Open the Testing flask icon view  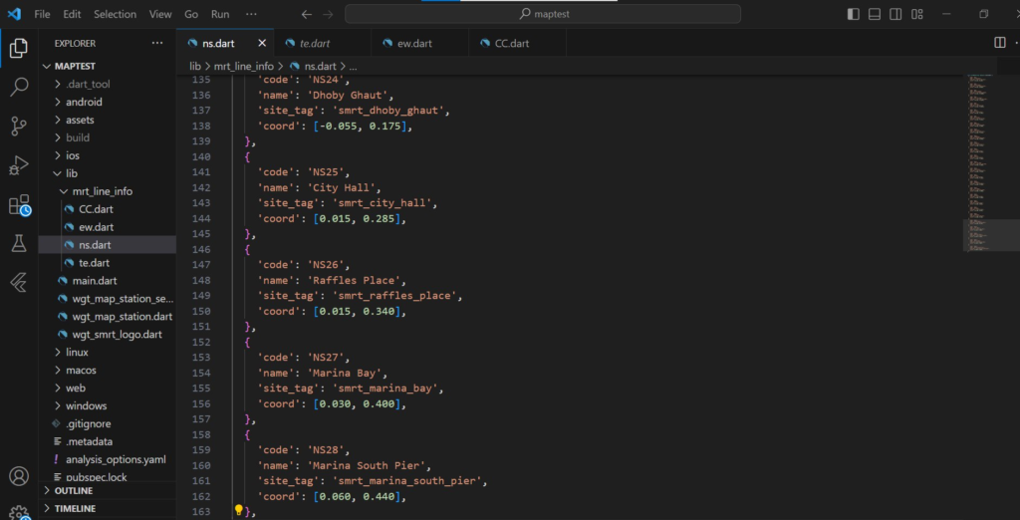point(18,243)
